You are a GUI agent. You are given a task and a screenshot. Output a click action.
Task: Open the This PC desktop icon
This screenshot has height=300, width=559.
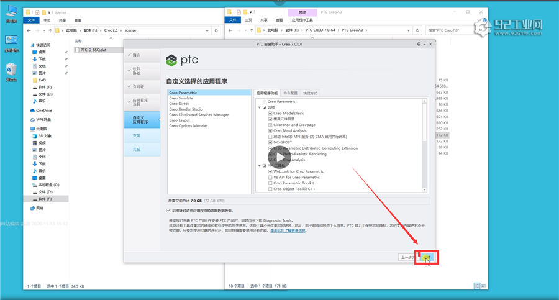[x=11, y=14]
